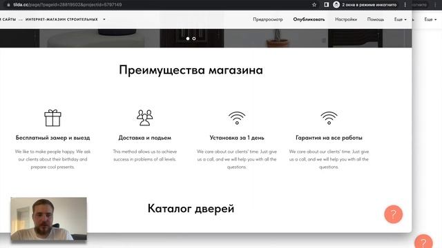Screen dimensions: 442x248
Task: Click the Преимущества магазина heading
Action: coord(191,70)
